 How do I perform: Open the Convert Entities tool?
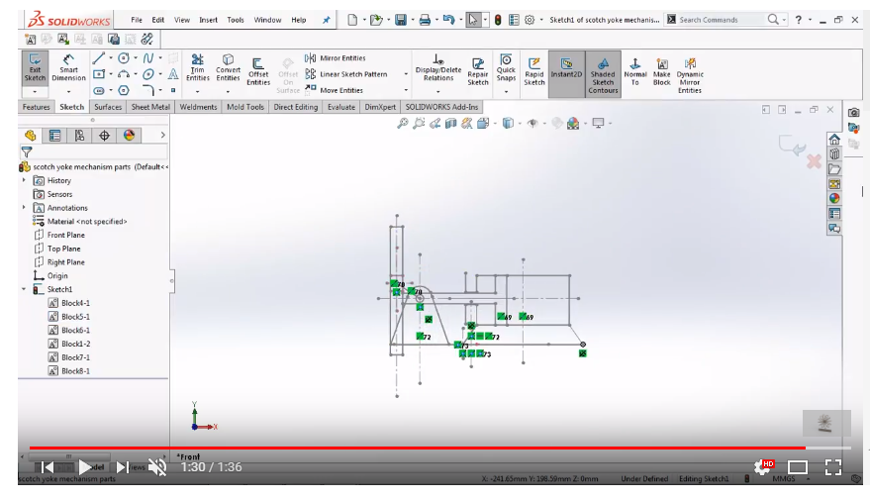click(x=229, y=68)
